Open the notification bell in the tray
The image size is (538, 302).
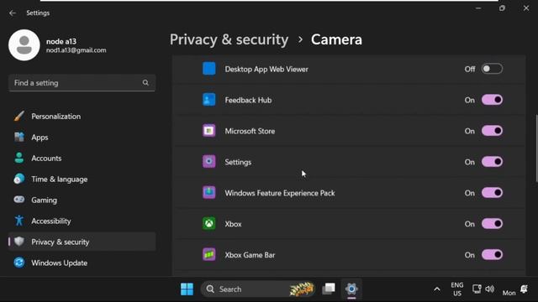tap(524, 289)
